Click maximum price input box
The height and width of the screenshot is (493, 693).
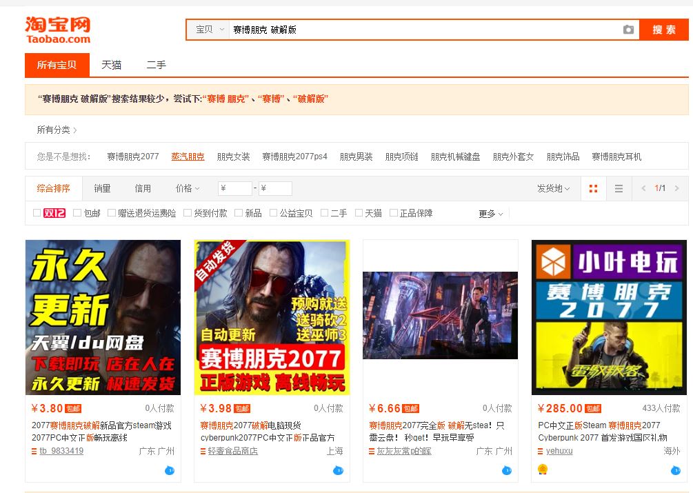coord(275,189)
